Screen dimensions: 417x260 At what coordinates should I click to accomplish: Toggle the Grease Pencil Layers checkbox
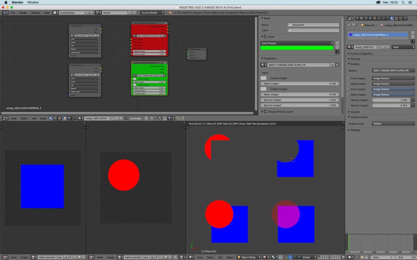point(266,112)
